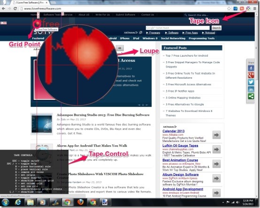The image size is (260, 208).
Task: Open the iPad category tab
Action: 136,38
